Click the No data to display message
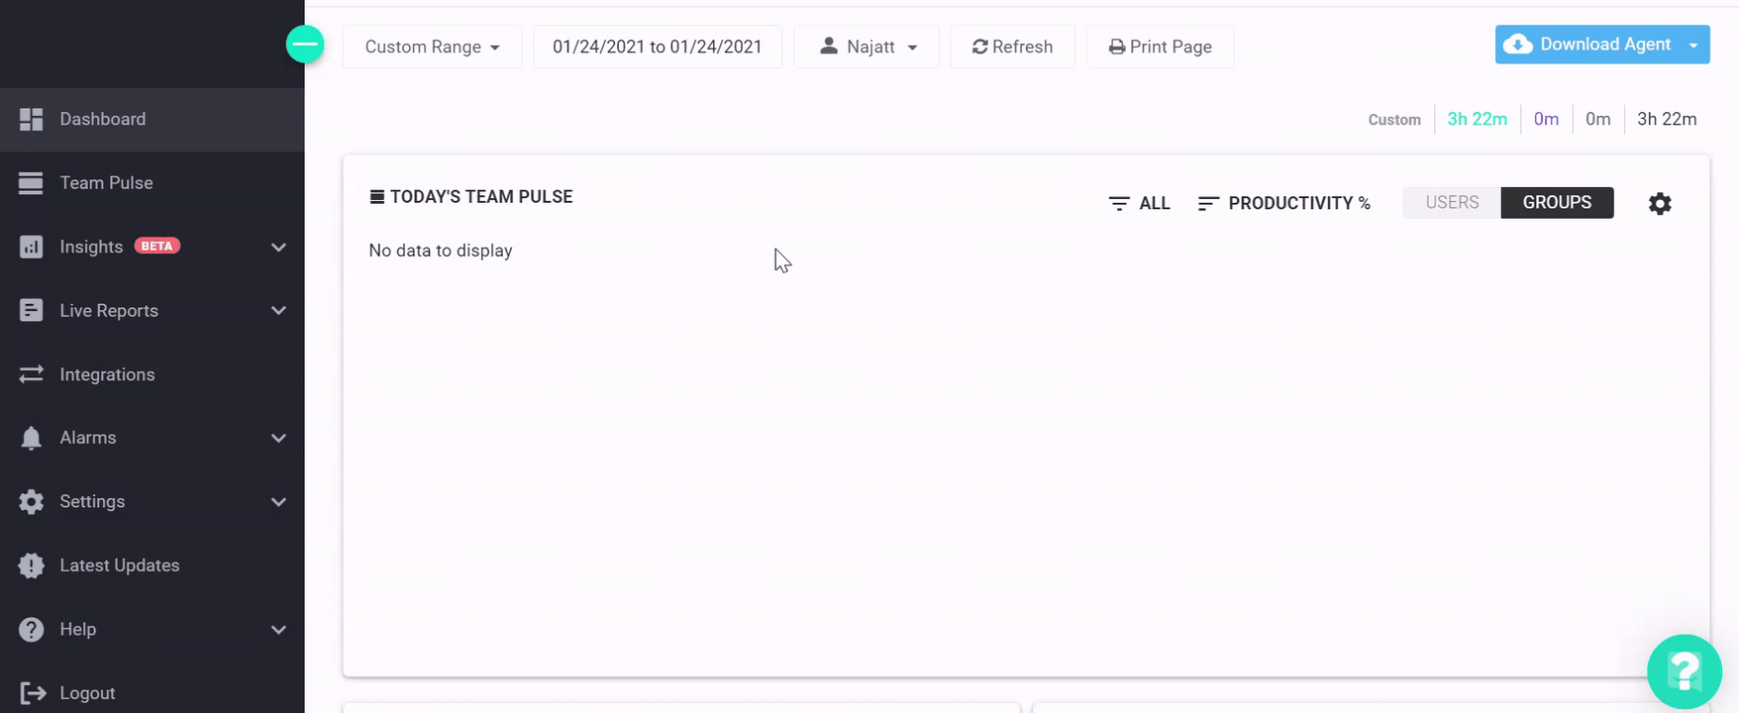1739x713 pixels. click(441, 251)
